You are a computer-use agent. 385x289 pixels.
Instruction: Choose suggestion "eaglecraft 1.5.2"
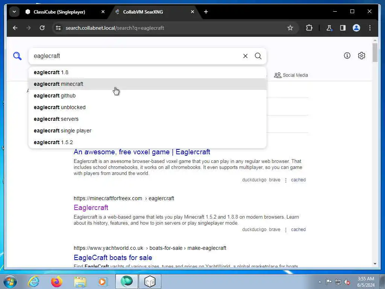click(147, 142)
